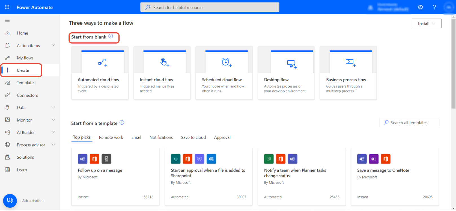The height and width of the screenshot is (211, 456).
Task: Click the Scheduled cloud flow title
Action: pyautogui.click(x=222, y=80)
